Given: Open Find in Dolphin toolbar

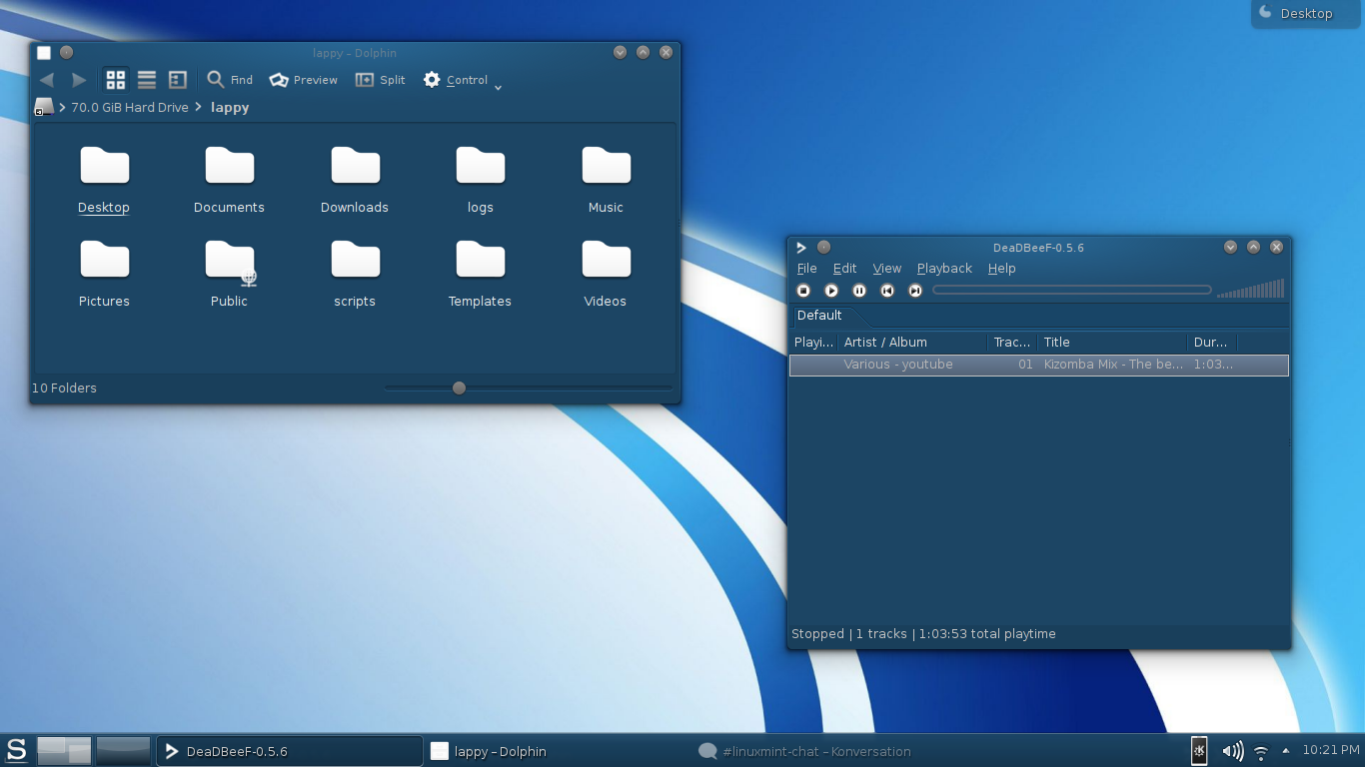Looking at the screenshot, I should click(230, 80).
